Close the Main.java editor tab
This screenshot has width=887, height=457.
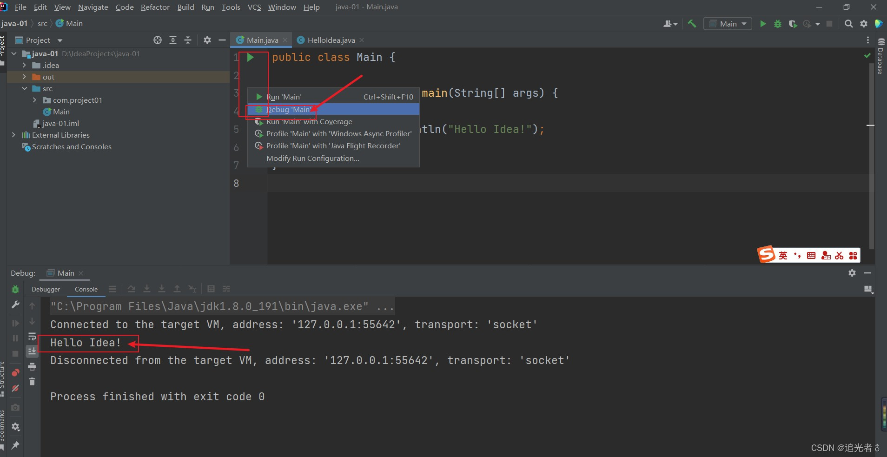point(285,40)
